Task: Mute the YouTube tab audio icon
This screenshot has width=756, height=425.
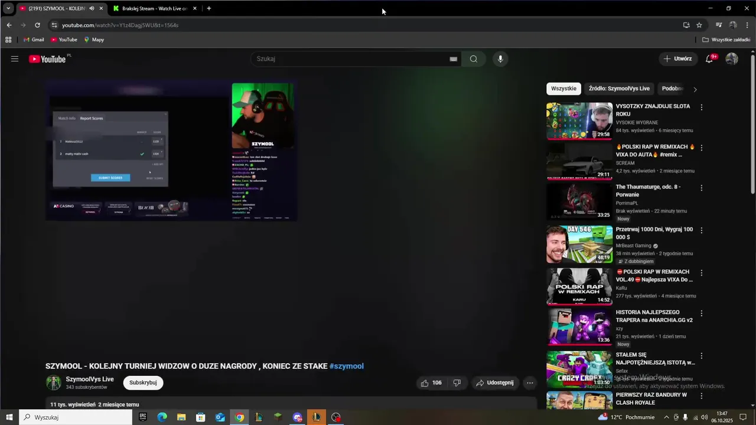Action: coord(92,8)
